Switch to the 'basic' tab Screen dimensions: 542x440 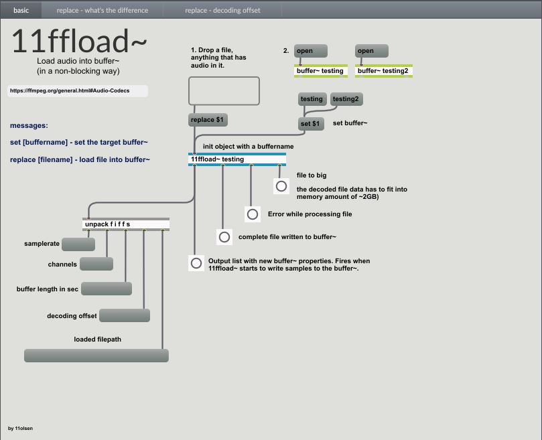pyautogui.click(x=21, y=10)
